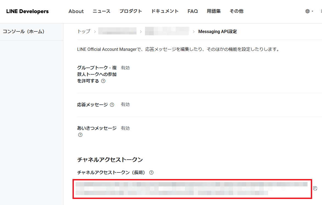322x205 pixels.
Task: Click the トップ breadcrumb link
Action: 84,31
